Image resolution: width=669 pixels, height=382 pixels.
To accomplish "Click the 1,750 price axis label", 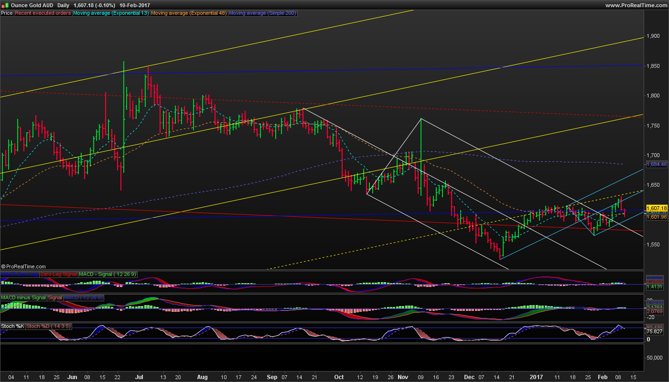I will point(654,126).
